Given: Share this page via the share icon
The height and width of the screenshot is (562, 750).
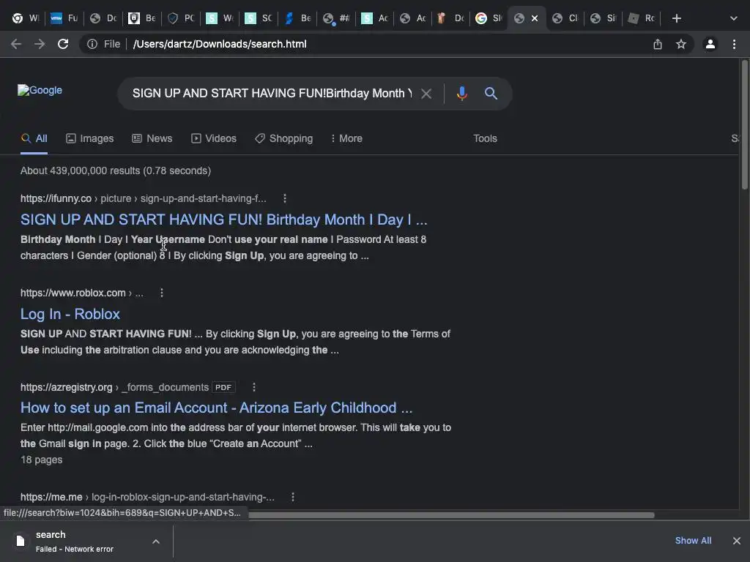Looking at the screenshot, I should point(658,44).
